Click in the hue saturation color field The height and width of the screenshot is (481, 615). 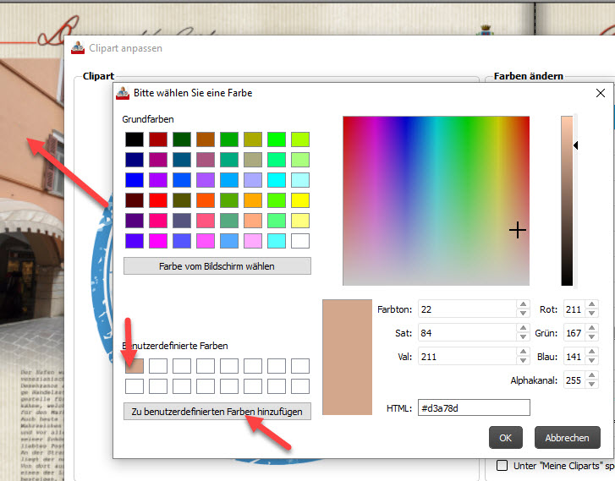point(436,200)
